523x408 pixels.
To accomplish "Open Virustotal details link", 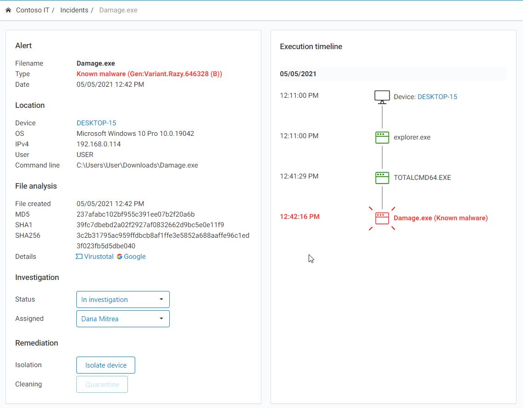I will pos(99,257).
